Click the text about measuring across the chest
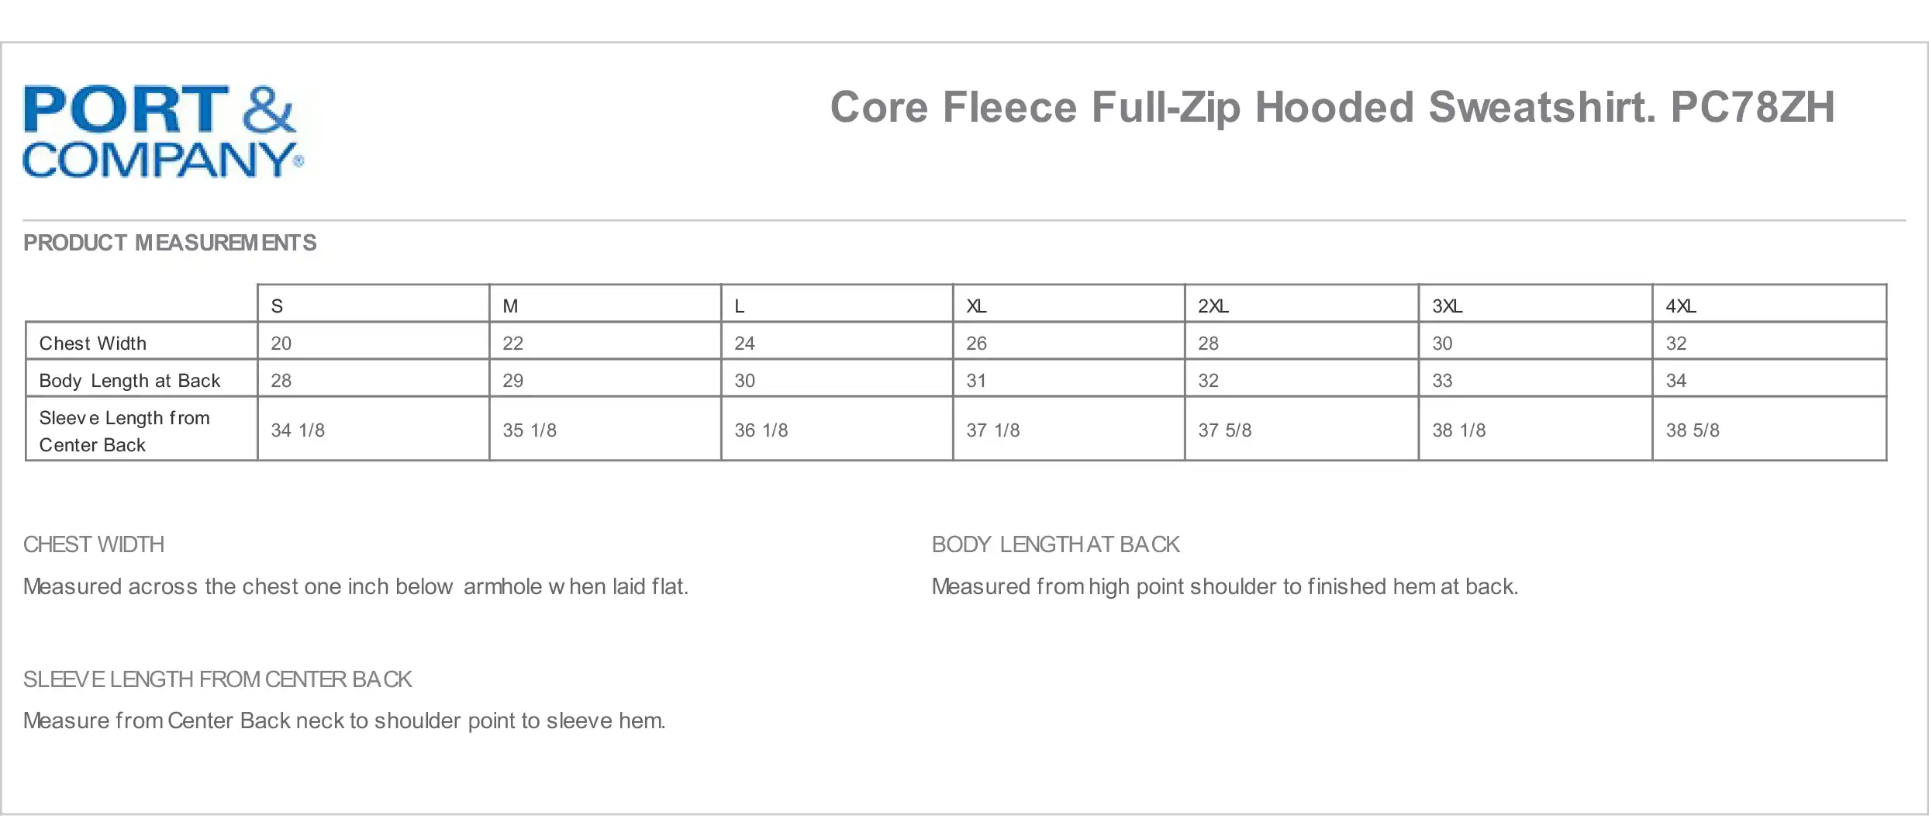The image size is (1929, 836). click(x=356, y=586)
